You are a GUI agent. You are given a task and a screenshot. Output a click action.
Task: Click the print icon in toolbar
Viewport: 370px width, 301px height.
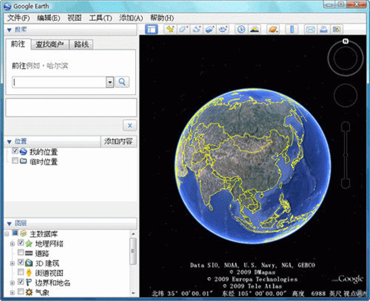pyautogui.click(x=323, y=29)
